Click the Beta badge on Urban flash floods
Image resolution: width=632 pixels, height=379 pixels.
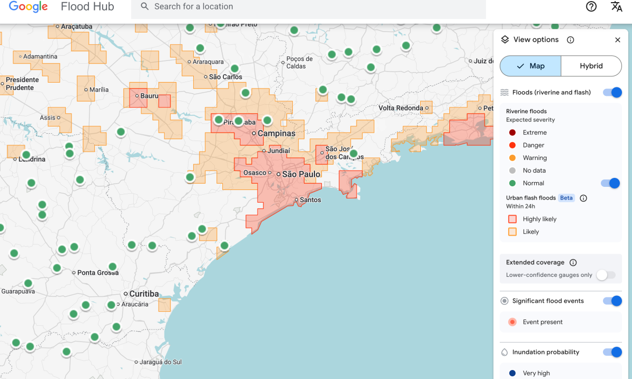[566, 198]
